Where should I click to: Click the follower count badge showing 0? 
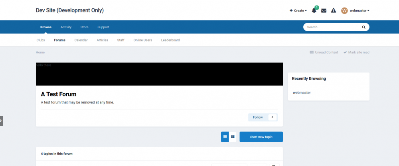[272, 117]
